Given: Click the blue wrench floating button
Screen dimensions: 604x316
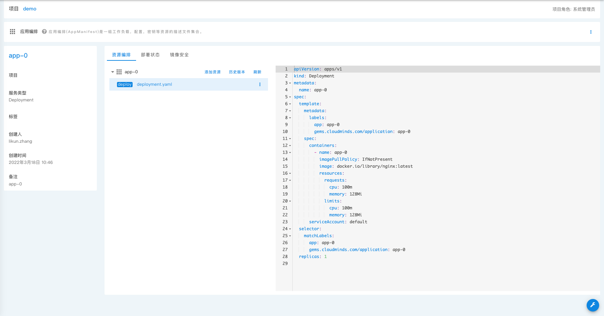Looking at the screenshot, I should click(x=593, y=305).
